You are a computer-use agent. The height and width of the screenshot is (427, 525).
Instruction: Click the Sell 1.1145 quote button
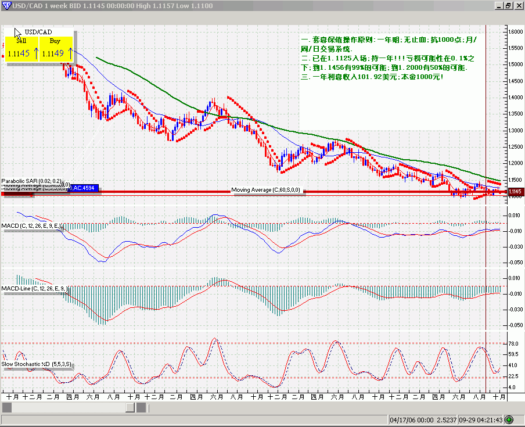point(21,49)
